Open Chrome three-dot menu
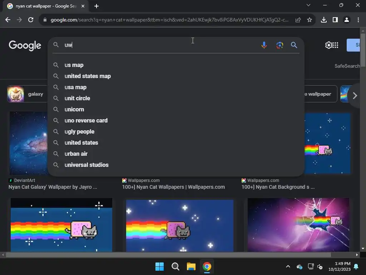Image resolution: width=366 pixels, height=275 pixels. pos(358,20)
